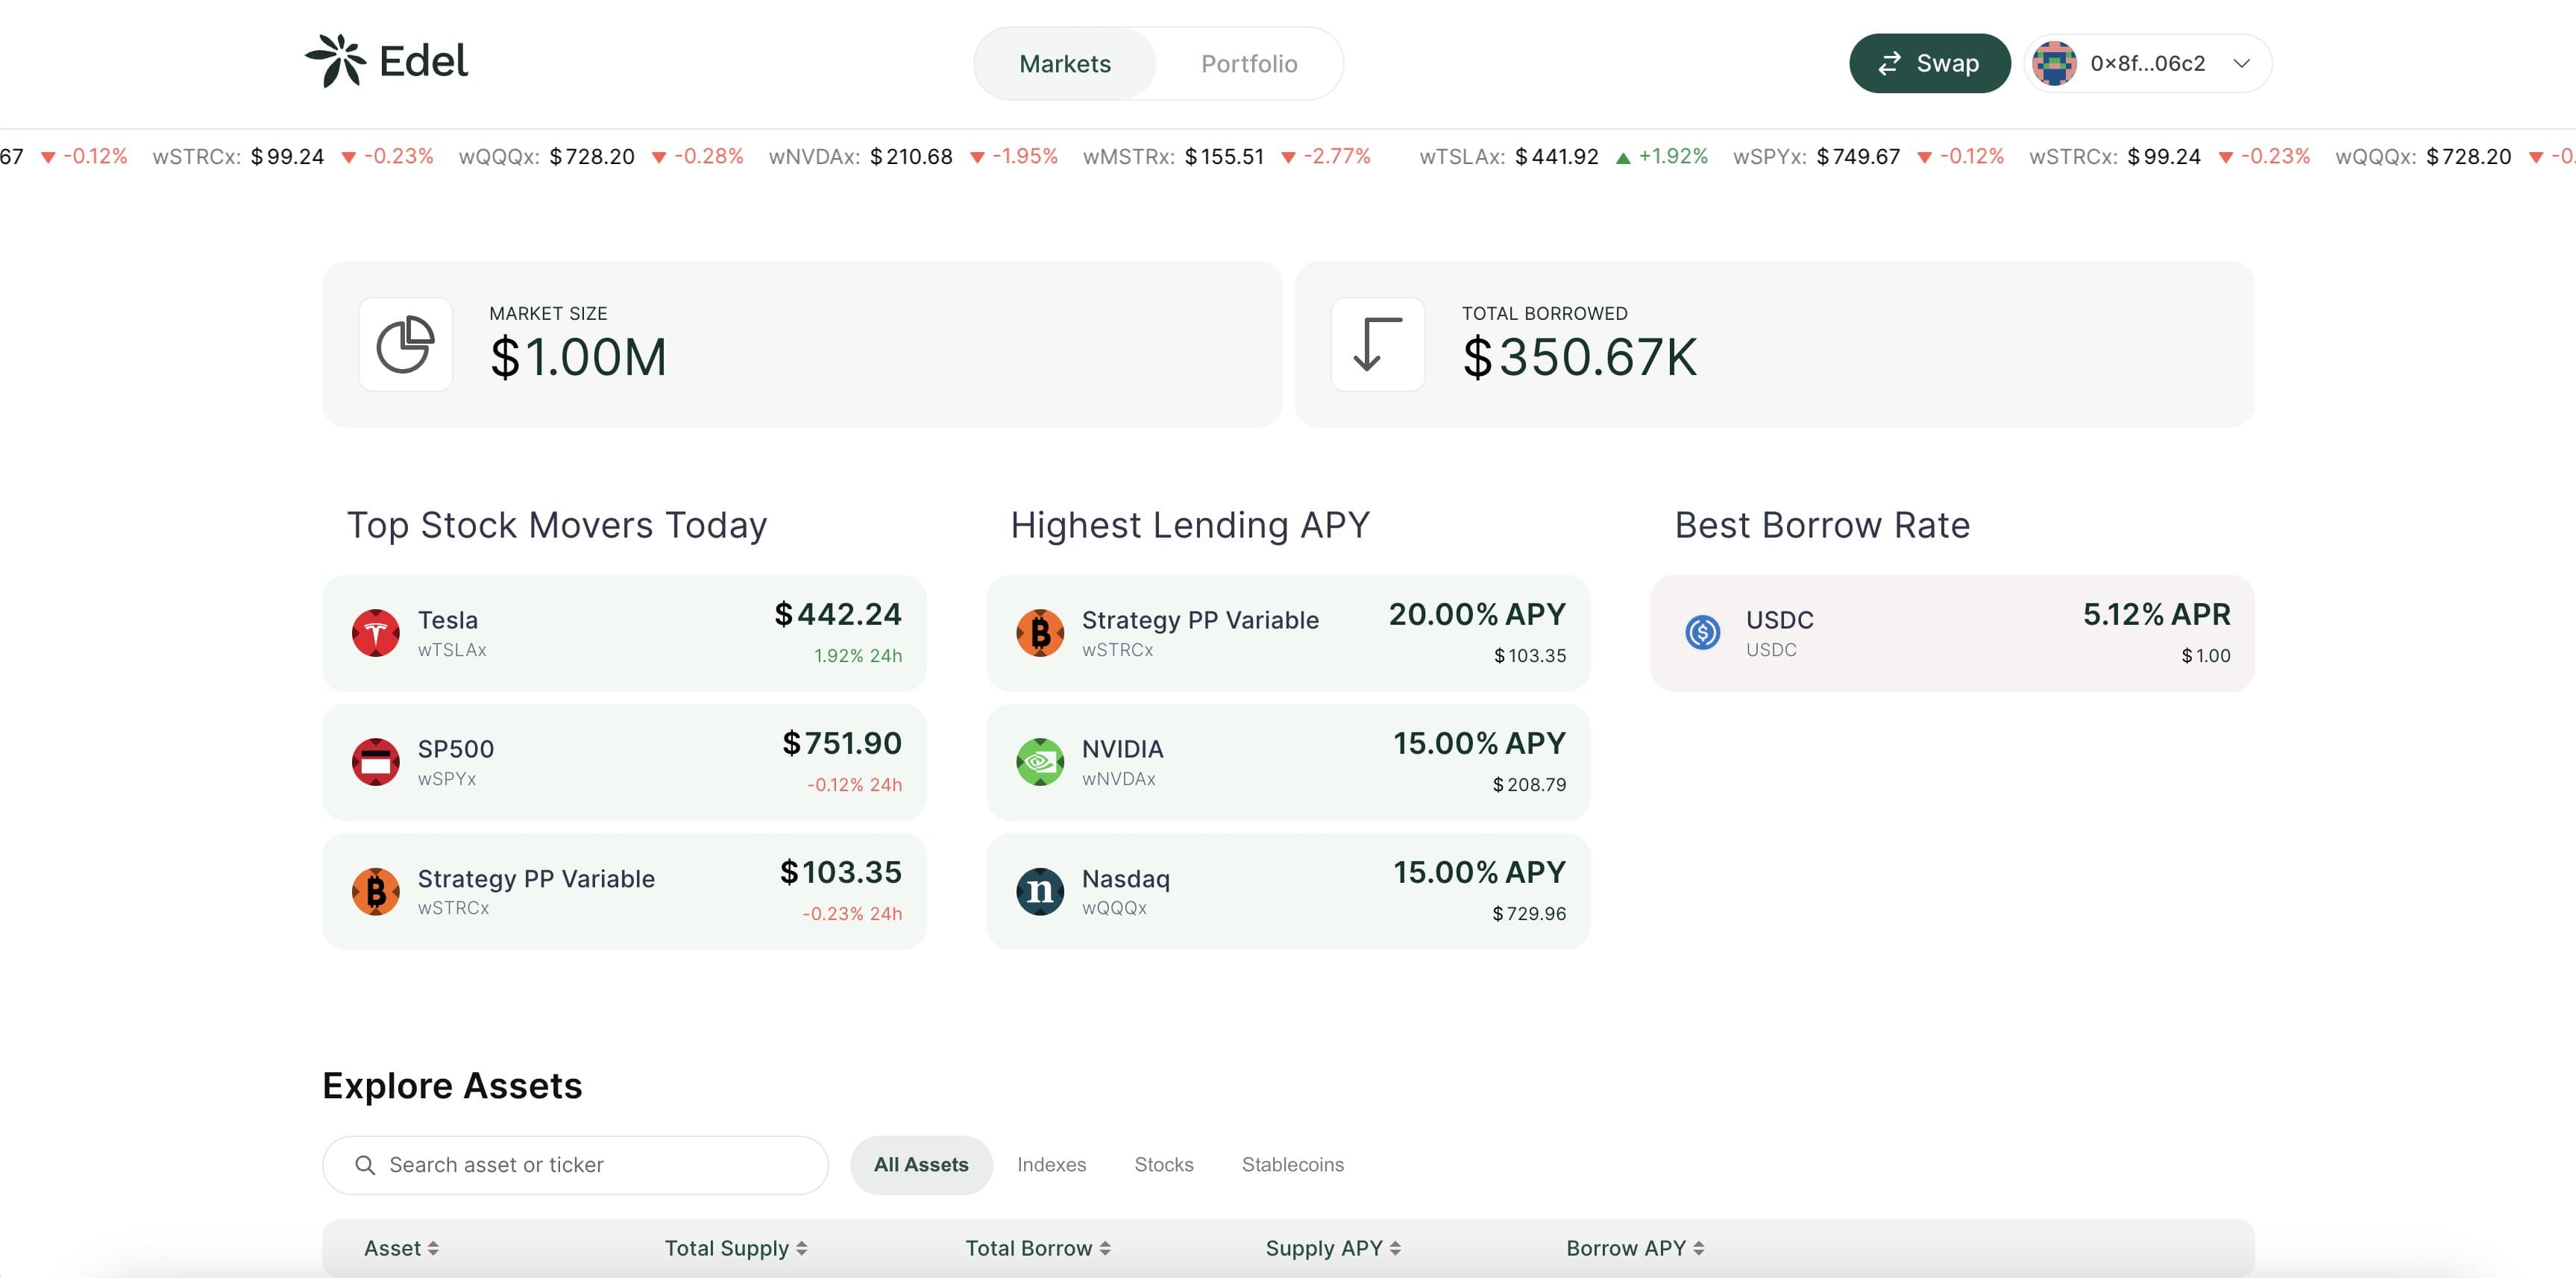Select the Stablecoins filter
The width and height of the screenshot is (2576, 1278).
click(1293, 1165)
